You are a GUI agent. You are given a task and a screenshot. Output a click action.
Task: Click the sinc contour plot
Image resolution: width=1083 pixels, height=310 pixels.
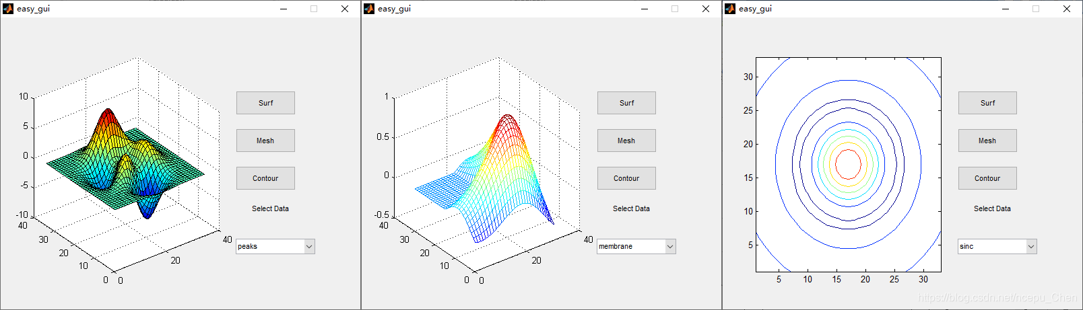(x=848, y=165)
